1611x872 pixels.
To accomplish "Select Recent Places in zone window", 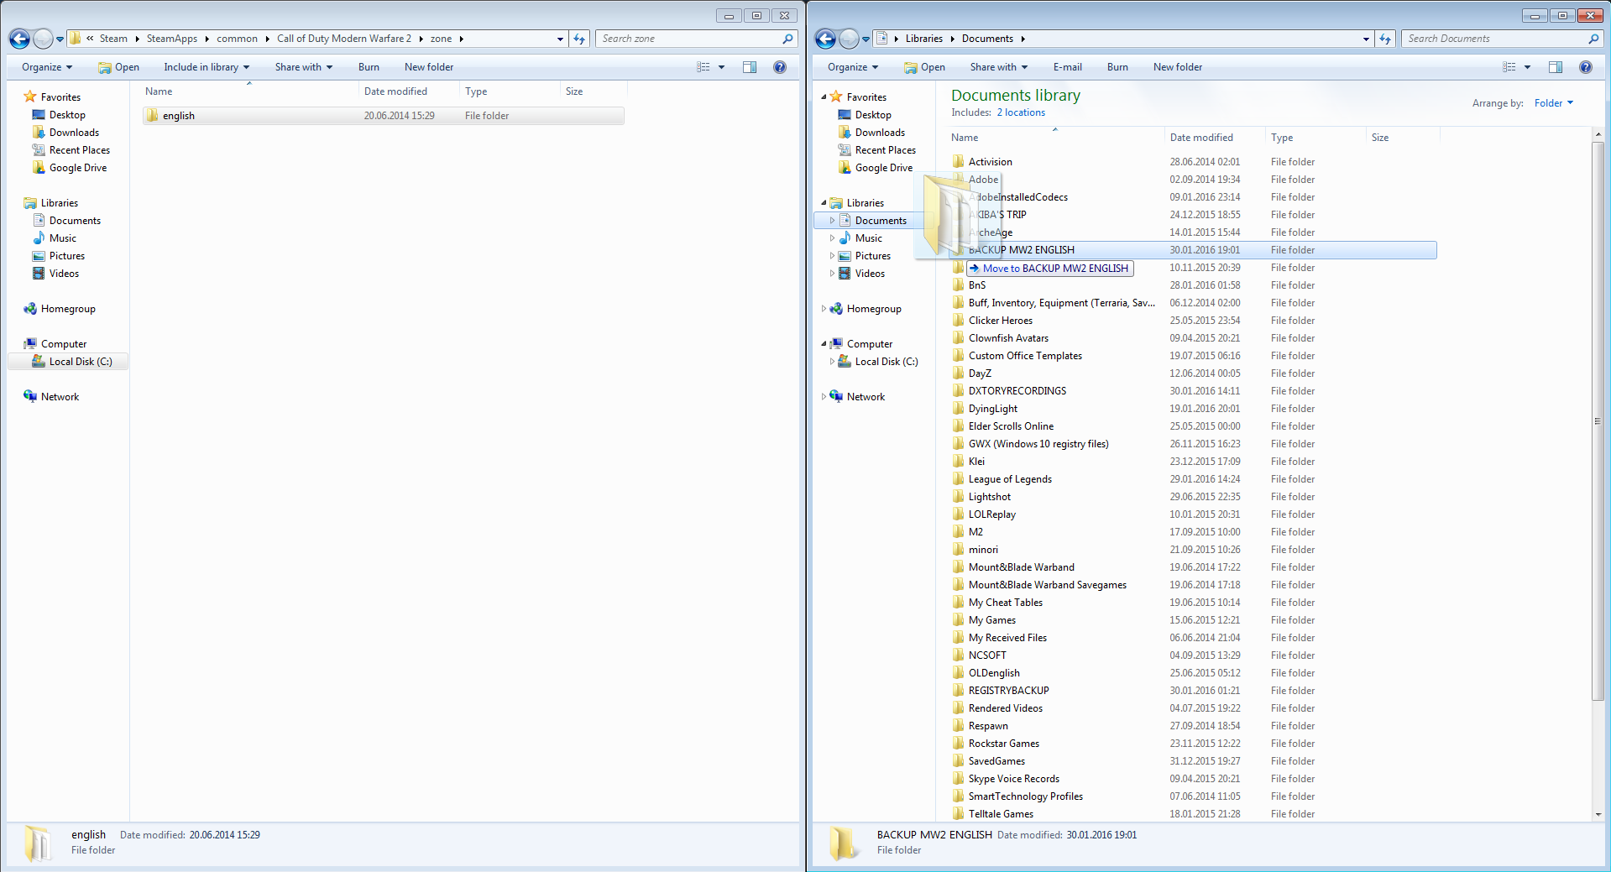I will click(80, 150).
